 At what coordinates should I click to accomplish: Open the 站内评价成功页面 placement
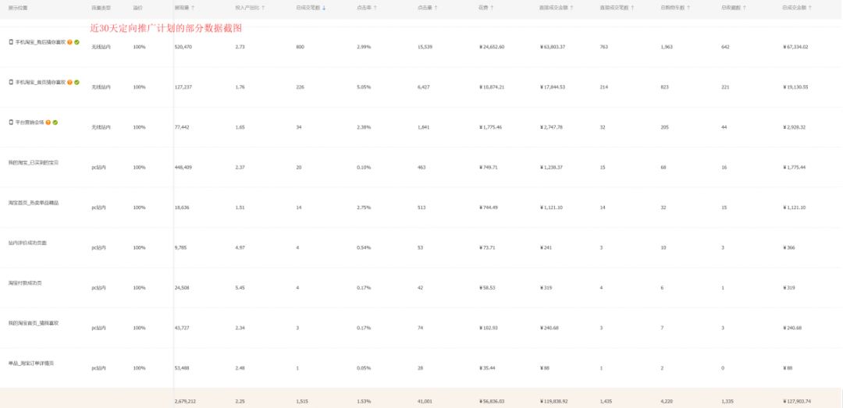coord(27,243)
